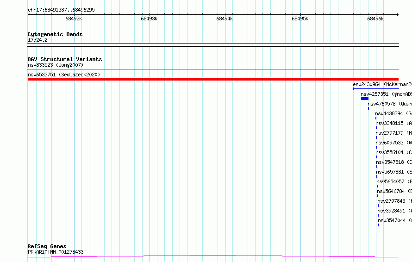This screenshot has height=262, width=412.
Task: Select variant esv2430964 (McKernan) label
Action: pyautogui.click(x=382, y=84)
